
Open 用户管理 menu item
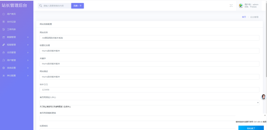(17, 60)
